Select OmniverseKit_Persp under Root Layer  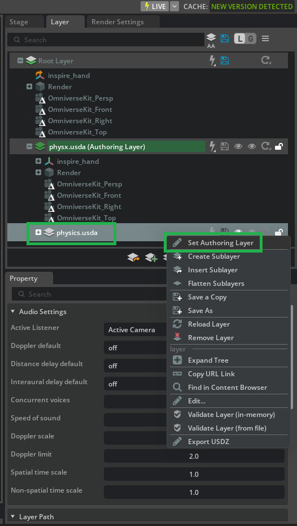tap(80, 98)
